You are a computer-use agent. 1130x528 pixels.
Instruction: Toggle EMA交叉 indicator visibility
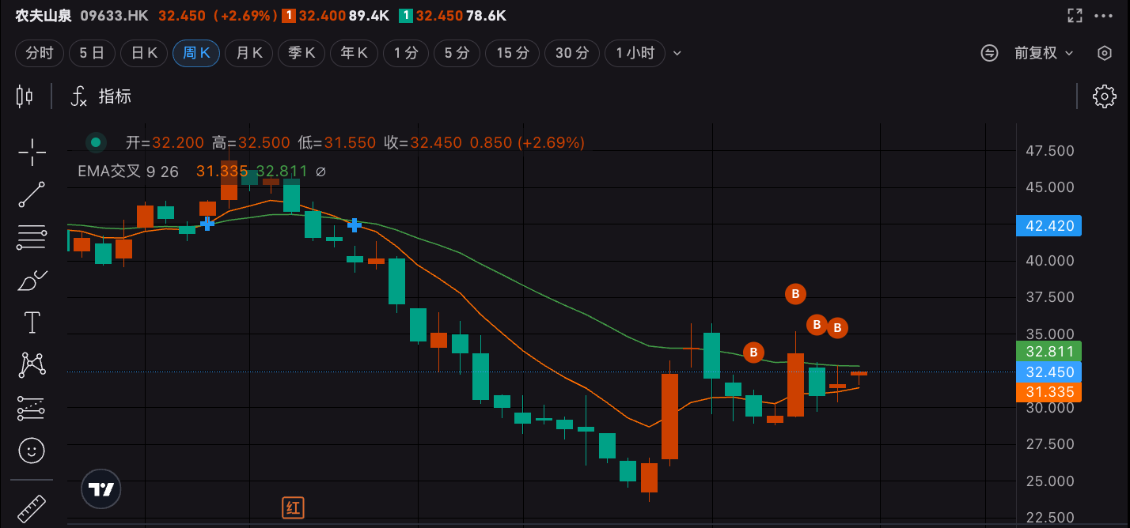(x=321, y=171)
